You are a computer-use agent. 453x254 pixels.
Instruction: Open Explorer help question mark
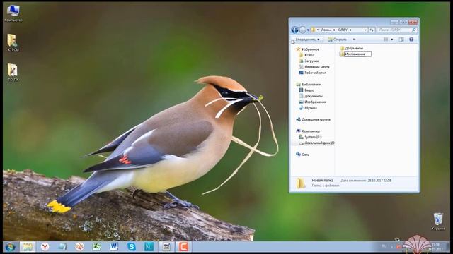(411, 40)
